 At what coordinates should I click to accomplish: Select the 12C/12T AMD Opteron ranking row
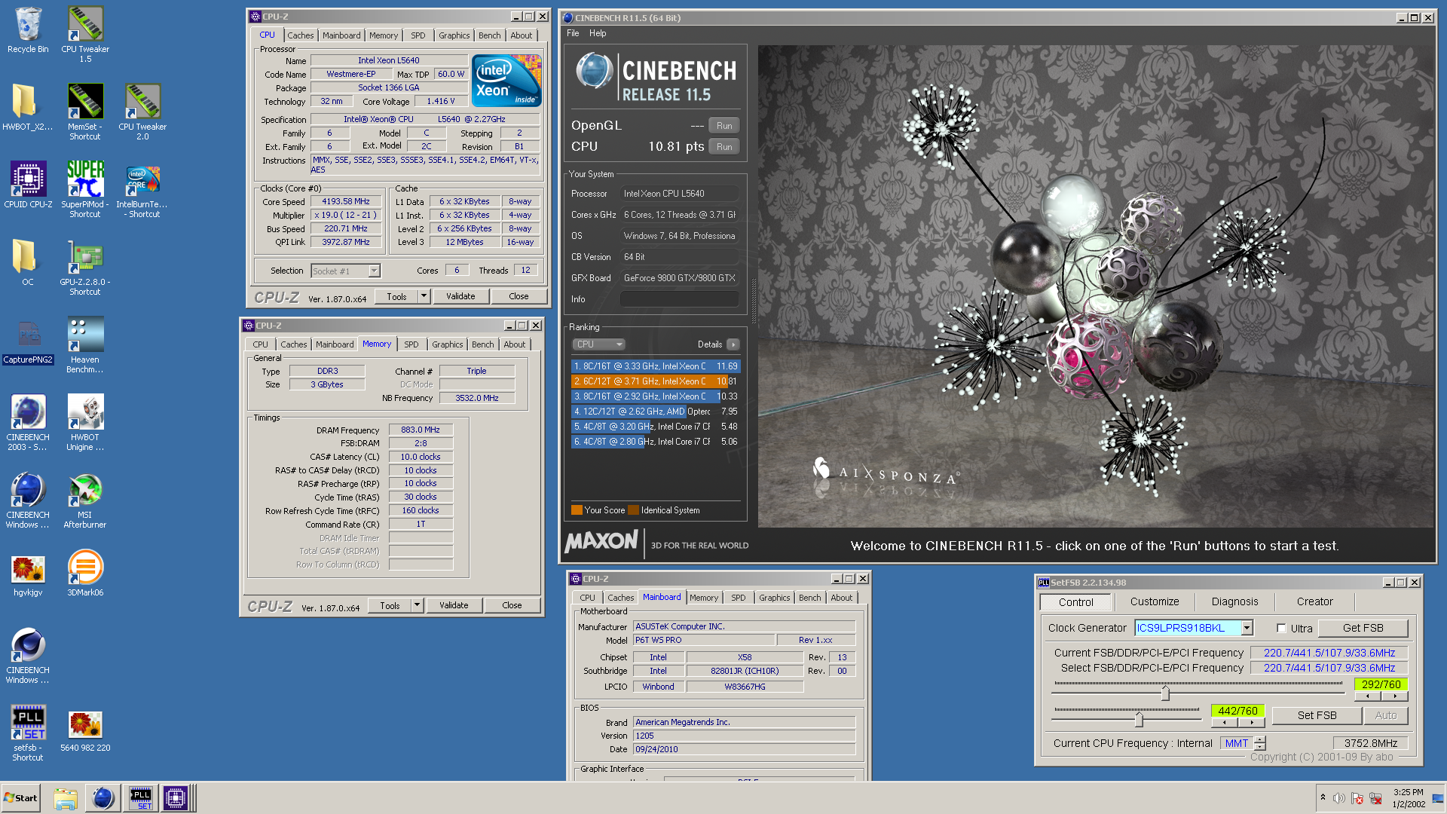[x=656, y=412]
